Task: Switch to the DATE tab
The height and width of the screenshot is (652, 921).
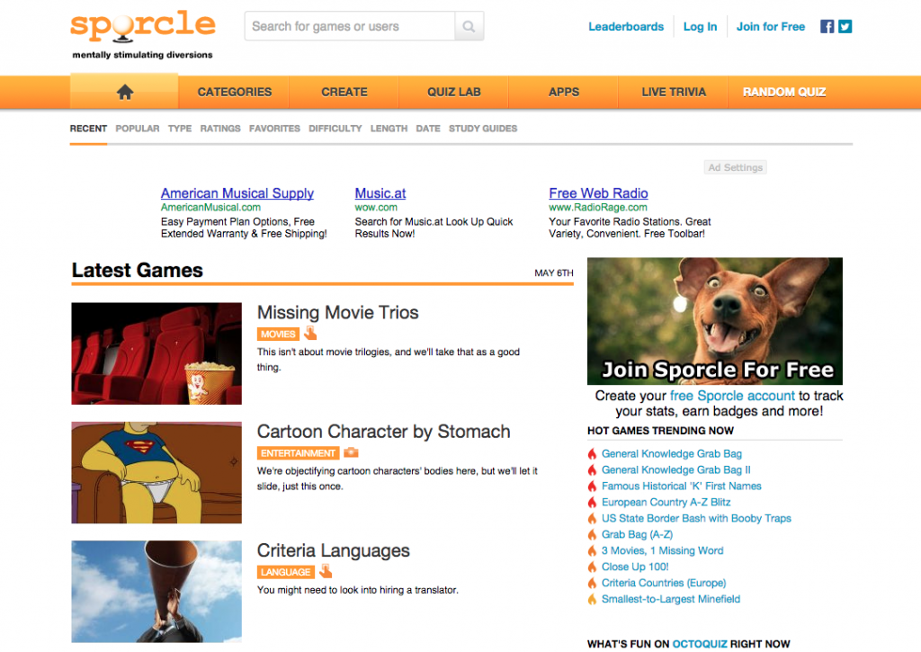Action: click(428, 129)
